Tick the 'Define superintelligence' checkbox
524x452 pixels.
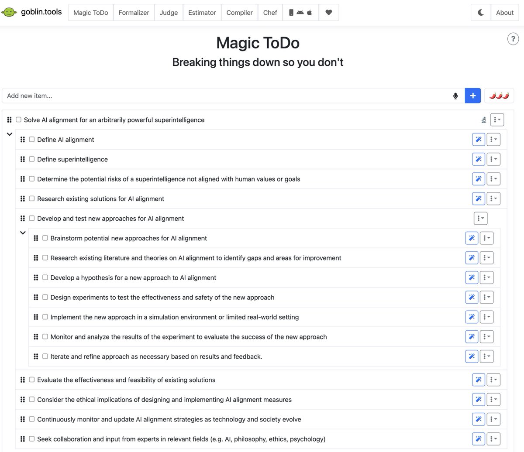pyautogui.click(x=32, y=159)
